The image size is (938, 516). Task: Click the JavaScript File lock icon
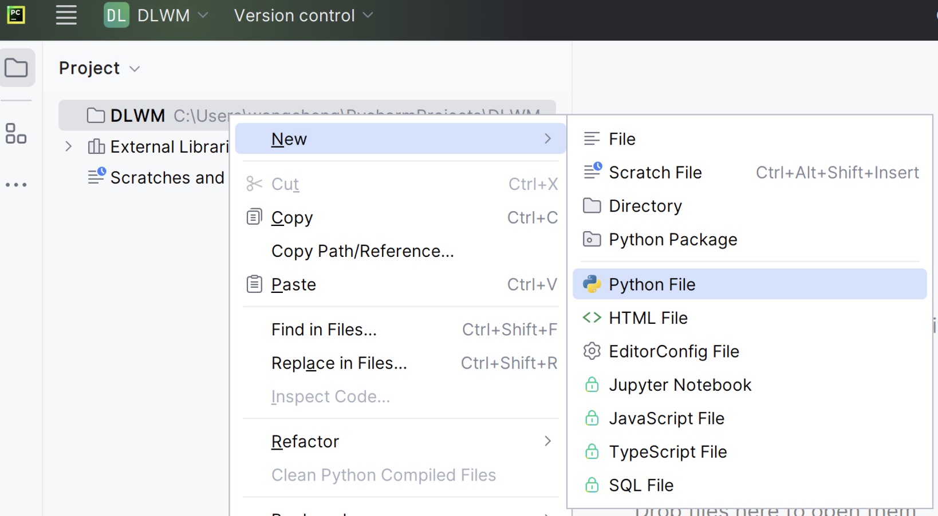[x=592, y=418]
